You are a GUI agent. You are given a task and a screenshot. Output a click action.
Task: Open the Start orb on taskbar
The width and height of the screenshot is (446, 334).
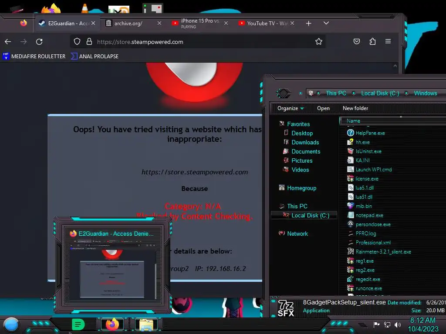[x=11, y=324]
